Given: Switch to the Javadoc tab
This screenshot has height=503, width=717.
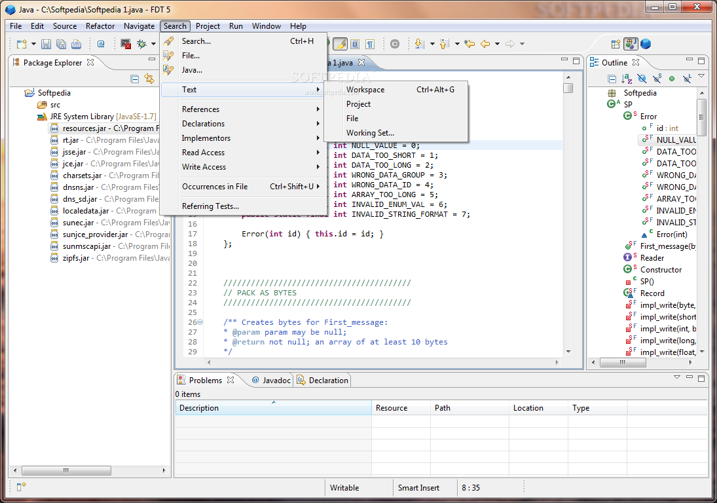Looking at the screenshot, I should 271,380.
